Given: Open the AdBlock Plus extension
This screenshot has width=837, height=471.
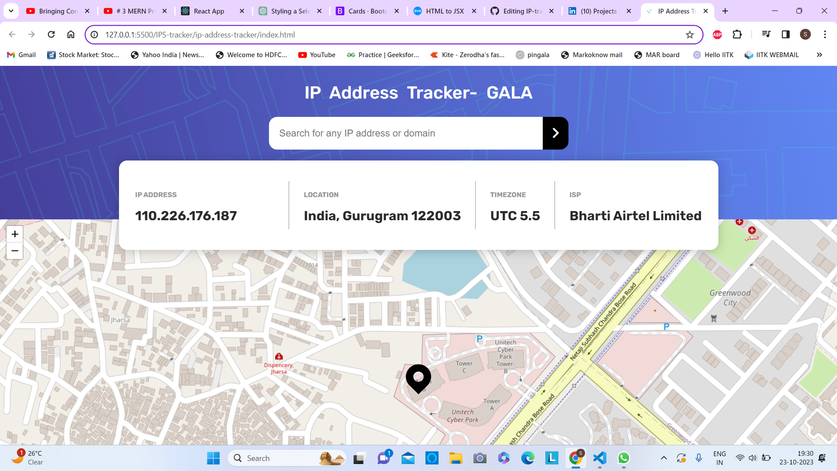Looking at the screenshot, I should (x=717, y=34).
